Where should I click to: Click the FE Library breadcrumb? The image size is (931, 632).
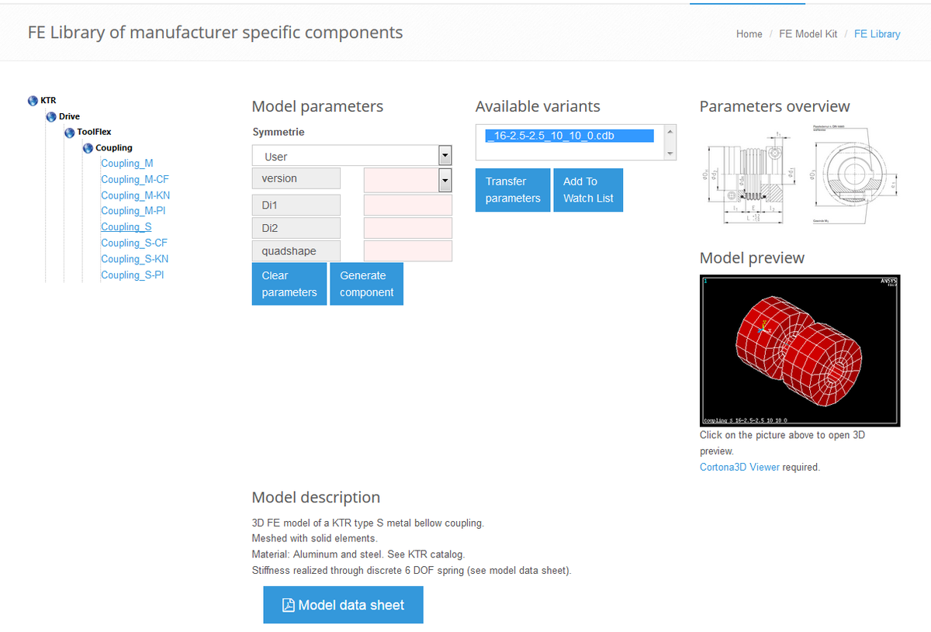877,34
